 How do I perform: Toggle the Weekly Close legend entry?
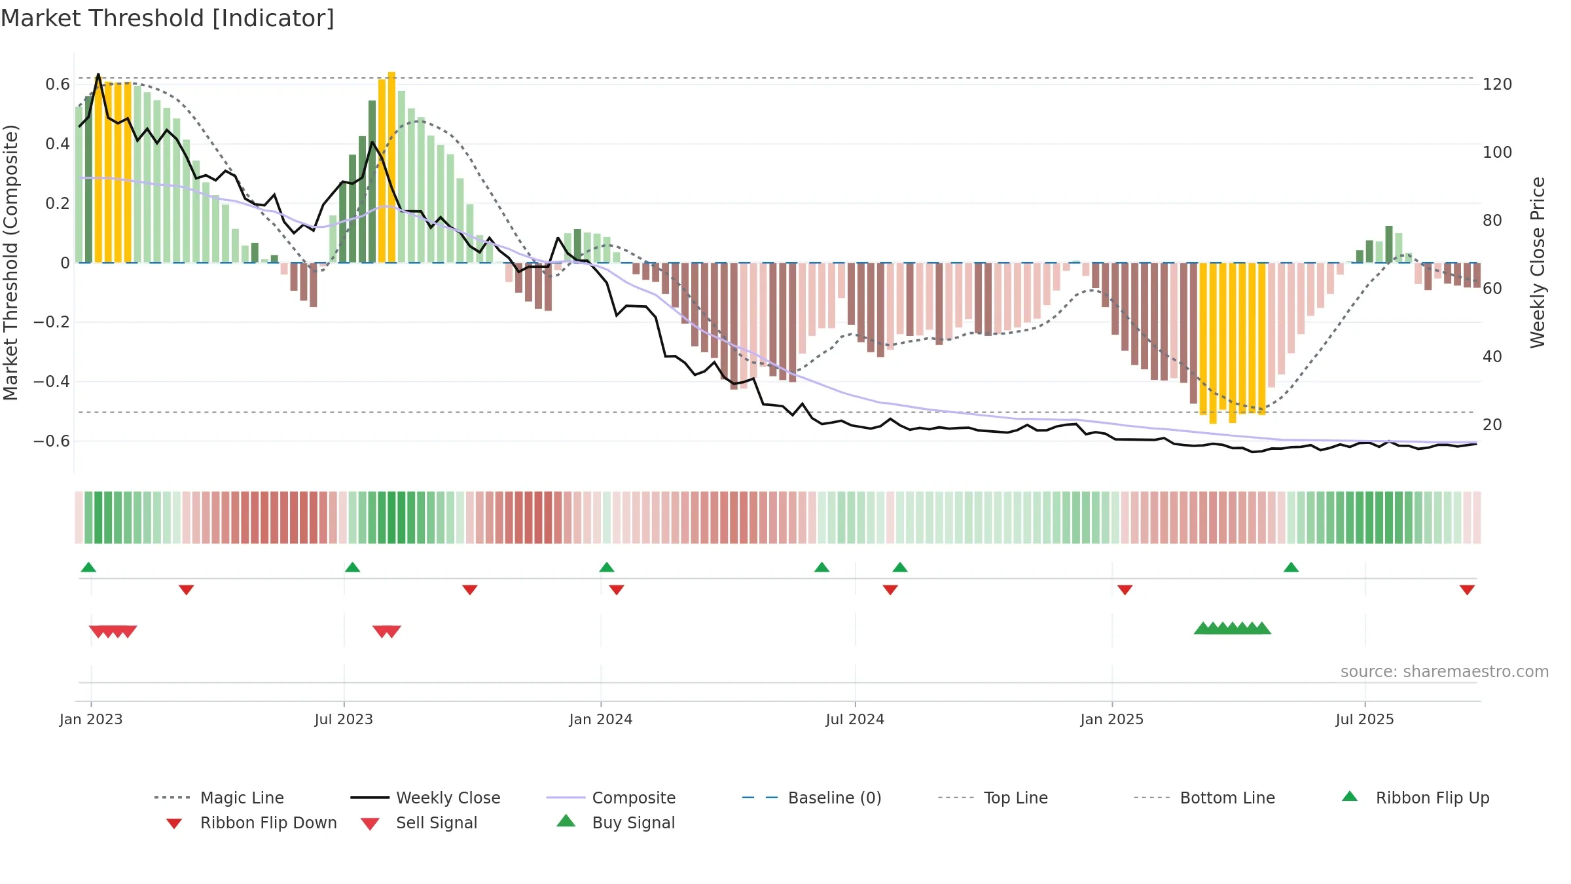425,798
